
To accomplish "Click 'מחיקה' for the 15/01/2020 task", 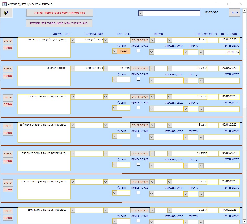I will click(x=8, y=48).
